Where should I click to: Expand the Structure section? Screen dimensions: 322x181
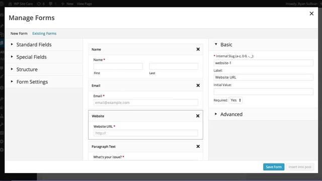pos(44,69)
